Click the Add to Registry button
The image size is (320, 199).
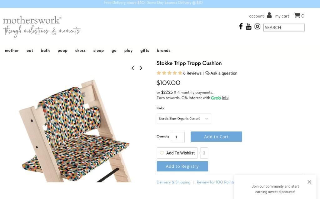[182, 166]
